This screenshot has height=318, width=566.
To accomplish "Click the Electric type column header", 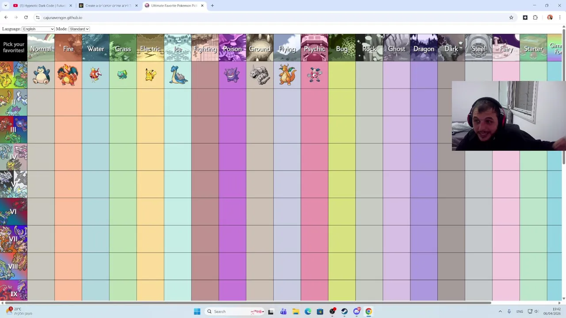I will pos(151,48).
